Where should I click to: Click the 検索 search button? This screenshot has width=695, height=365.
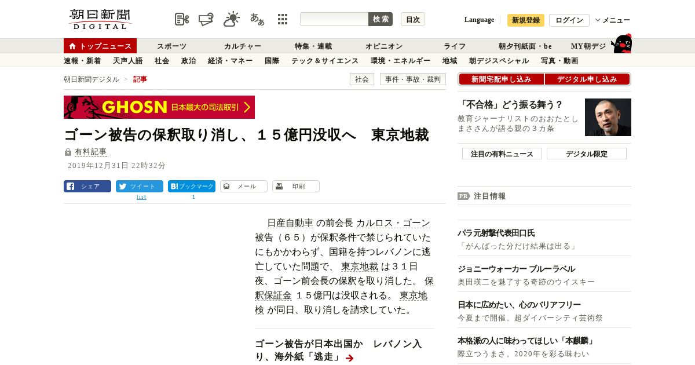pyautogui.click(x=381, y=19)
